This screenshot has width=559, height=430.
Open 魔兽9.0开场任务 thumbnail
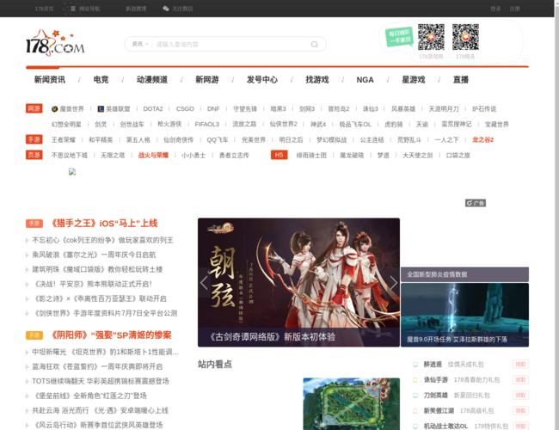point(464,315)
